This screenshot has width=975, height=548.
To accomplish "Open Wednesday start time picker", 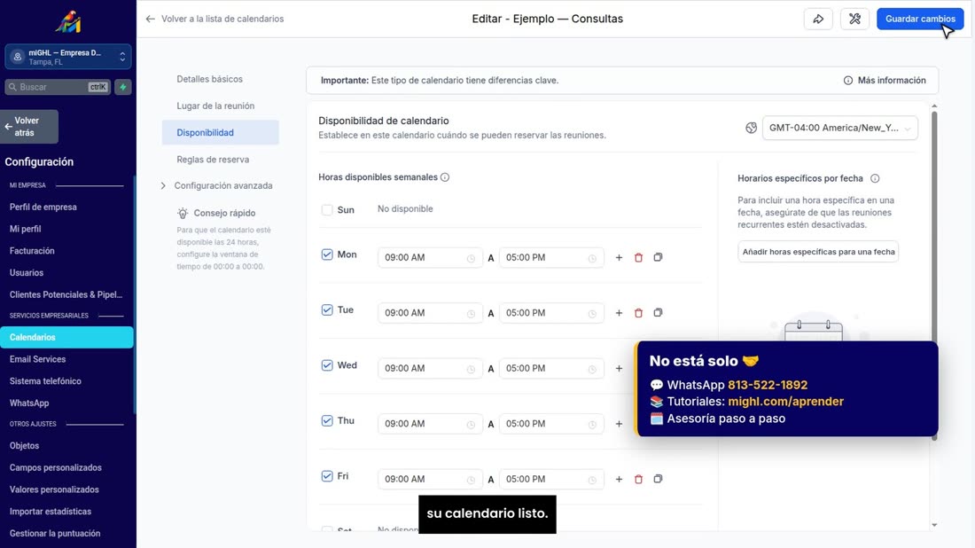I will (x=430, y=368).
